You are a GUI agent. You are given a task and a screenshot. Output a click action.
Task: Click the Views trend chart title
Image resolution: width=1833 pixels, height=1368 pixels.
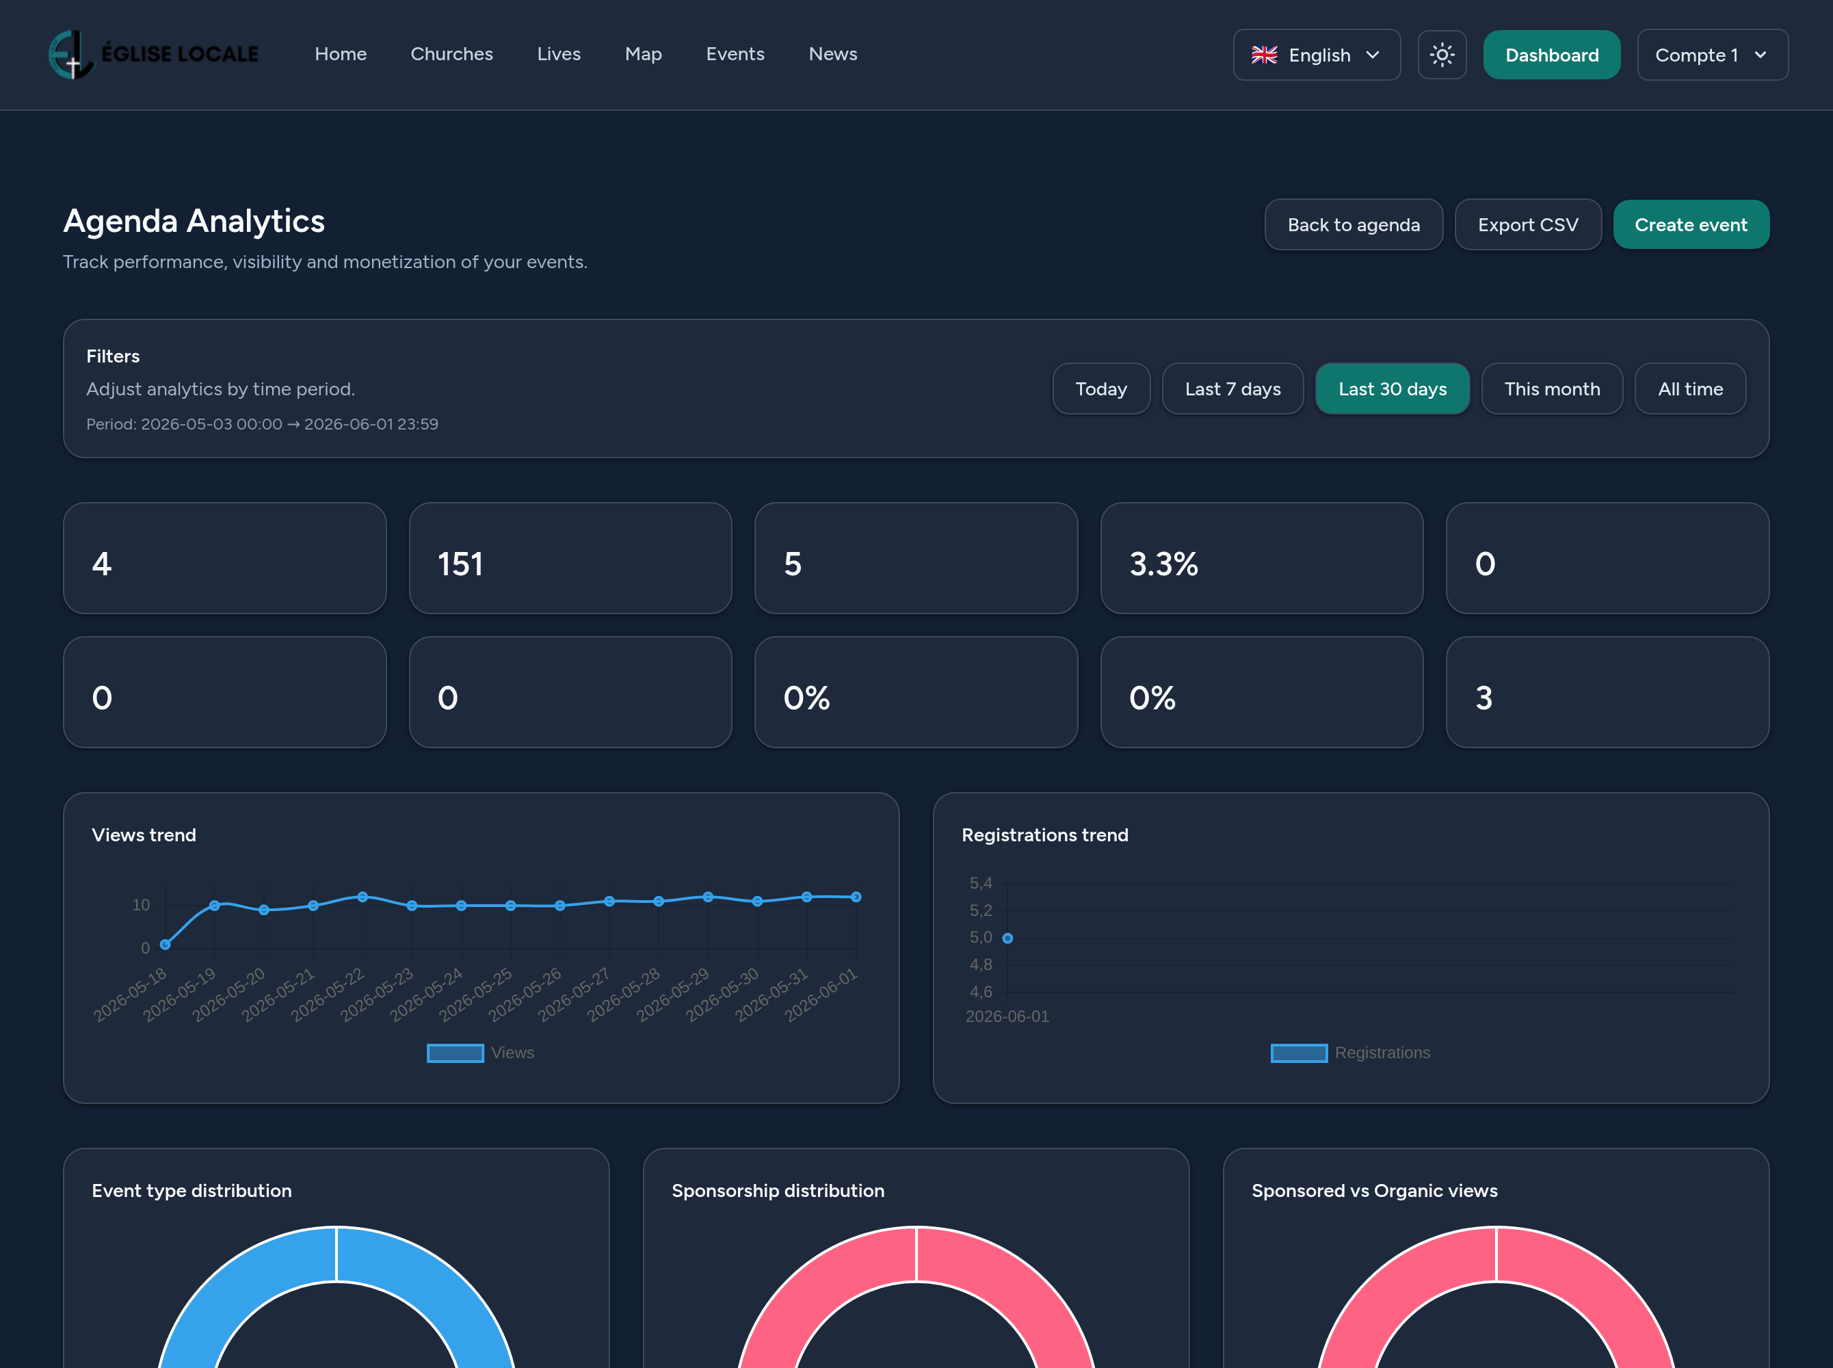tap(144, 834)
